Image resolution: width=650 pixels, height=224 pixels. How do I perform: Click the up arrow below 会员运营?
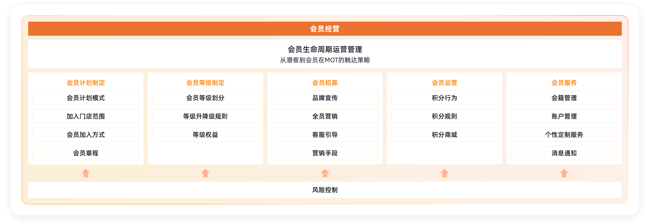444,173
